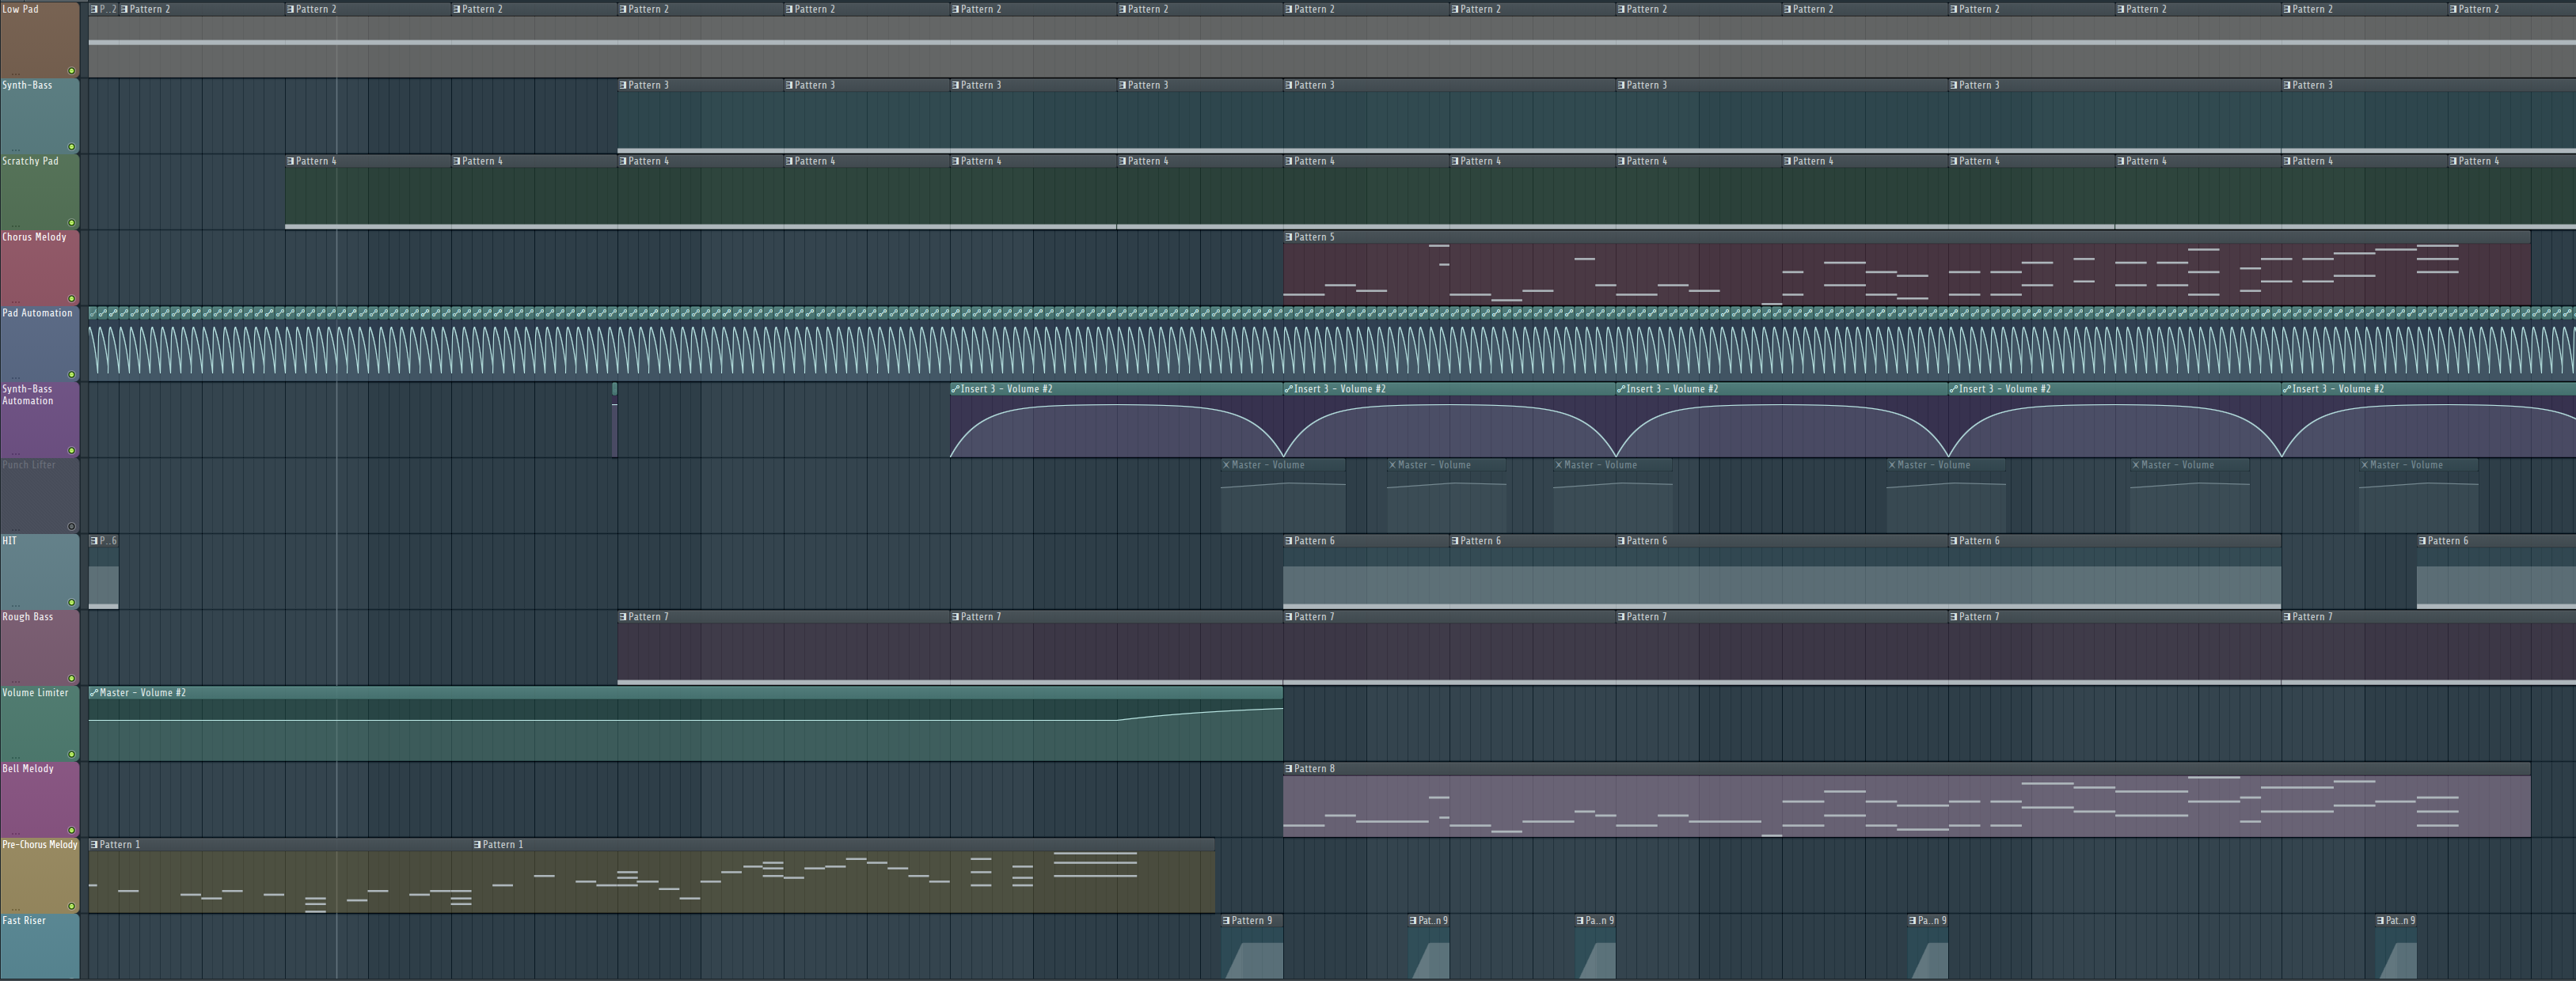Open the Pattern 5 clip menu icon
This screenshot has width=2576, height=981.
[x=1289, y=237]
